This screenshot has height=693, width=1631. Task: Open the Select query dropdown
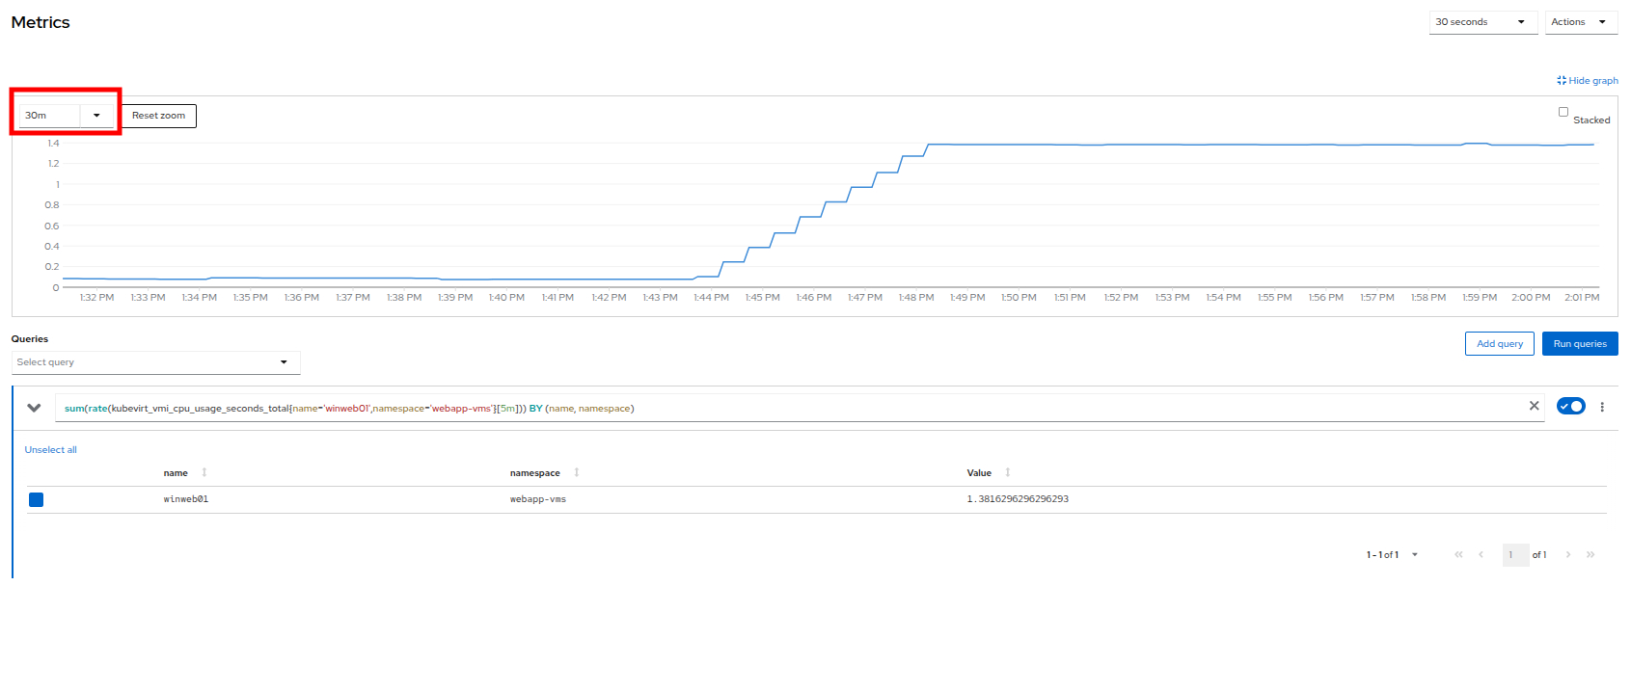click(156, 362)
